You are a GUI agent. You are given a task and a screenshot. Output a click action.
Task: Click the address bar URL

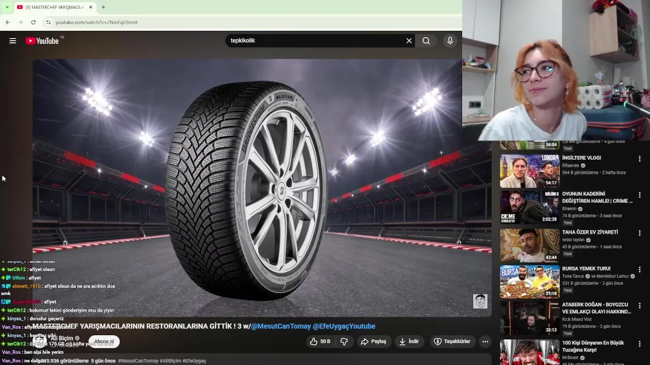tap(96, 22)
